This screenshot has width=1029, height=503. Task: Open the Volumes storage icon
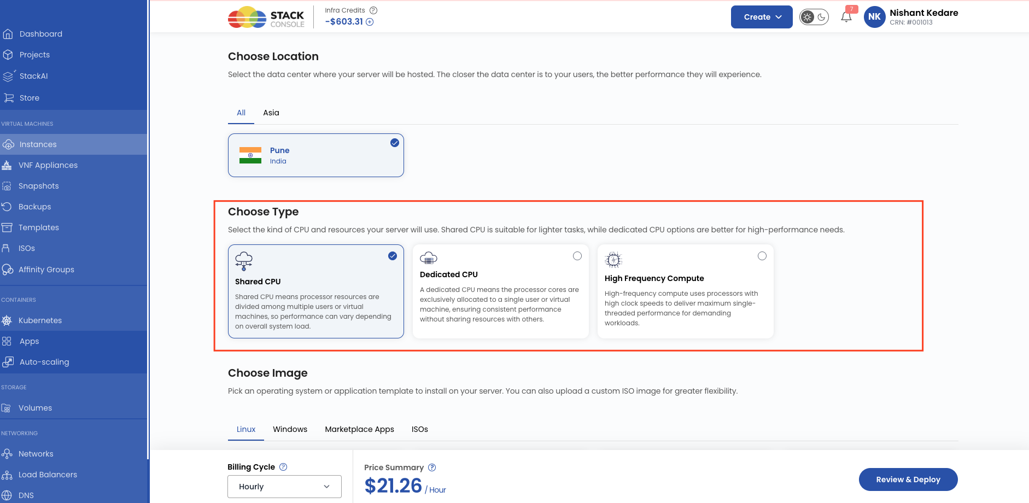tap(6, 408)
